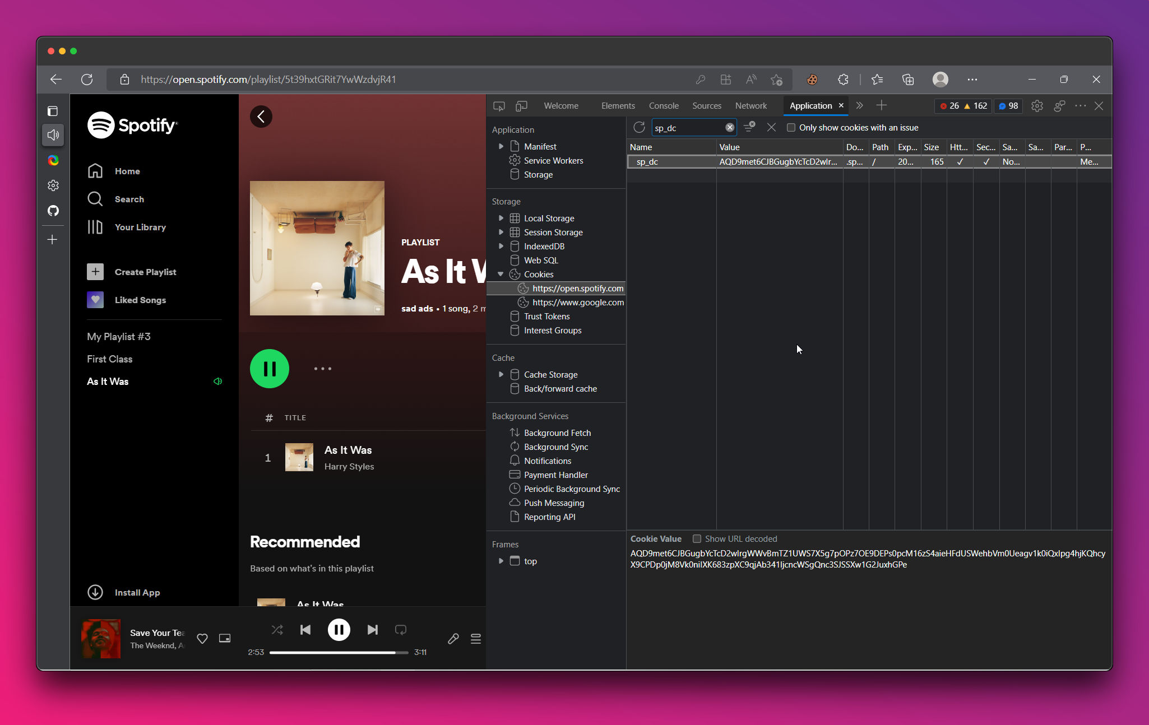Like the current song with the heart icon
Screen dimensions: 1149x725
202,638
